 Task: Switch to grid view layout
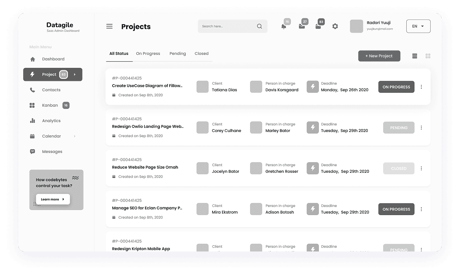pyautogui.click(x=428, y=56)
